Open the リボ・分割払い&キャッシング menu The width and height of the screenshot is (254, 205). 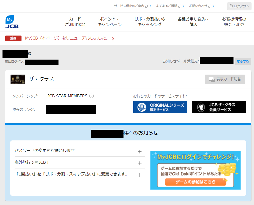pos(149,22)
